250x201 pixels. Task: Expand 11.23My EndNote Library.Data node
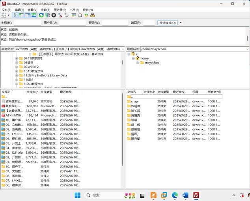click(17, 75)
